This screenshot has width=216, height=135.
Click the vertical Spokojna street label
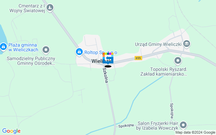(172, 111)
